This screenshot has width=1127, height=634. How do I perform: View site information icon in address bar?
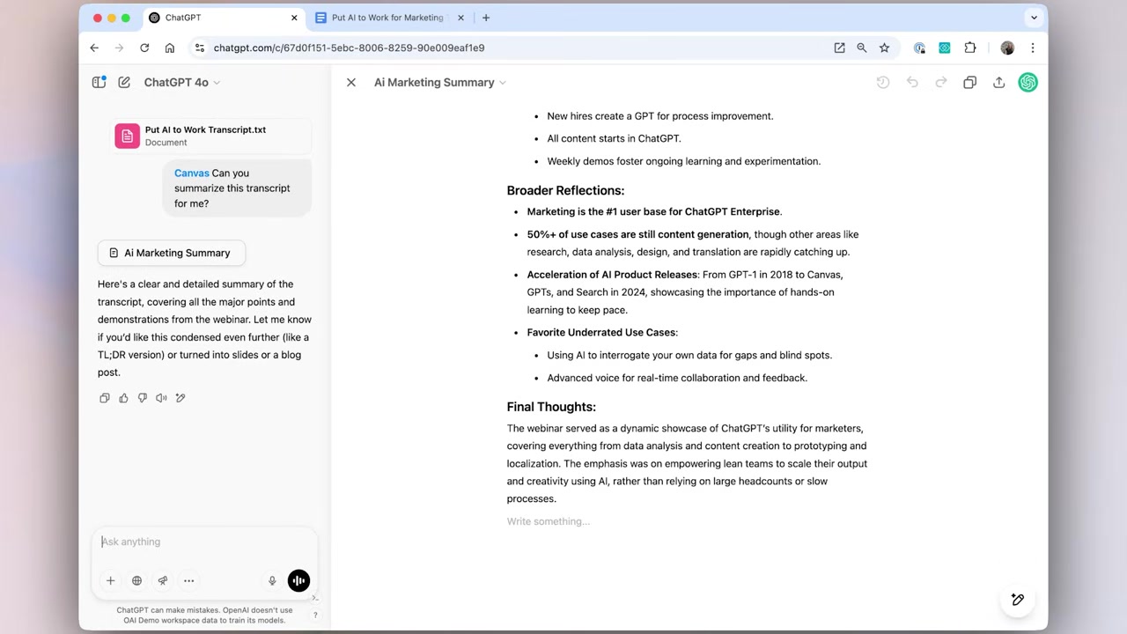pyautogui.click(x=200, y=48)
